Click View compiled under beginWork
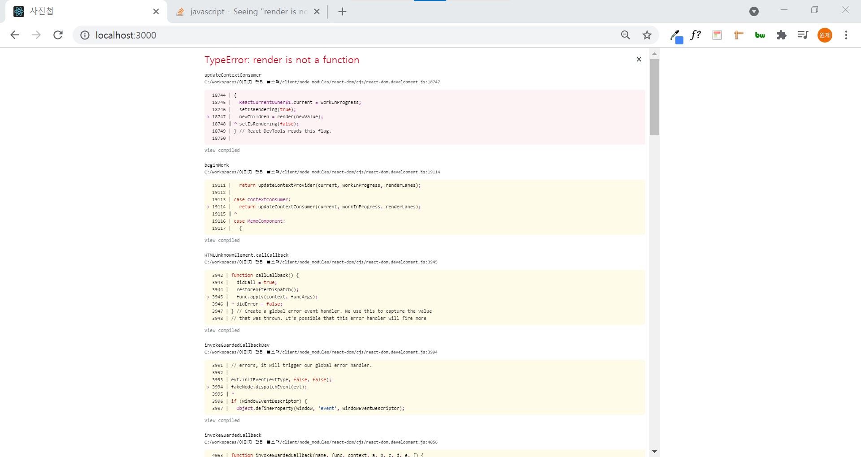This screenshot has width=861, height=457. coord(222,241)
